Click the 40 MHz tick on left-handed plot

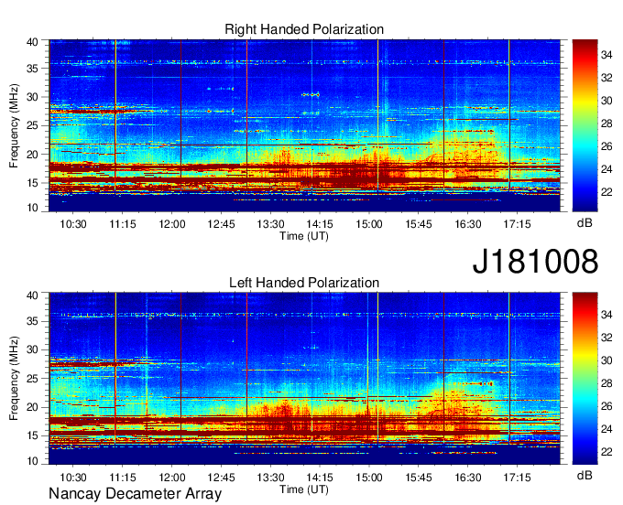(x=32, y=295)
